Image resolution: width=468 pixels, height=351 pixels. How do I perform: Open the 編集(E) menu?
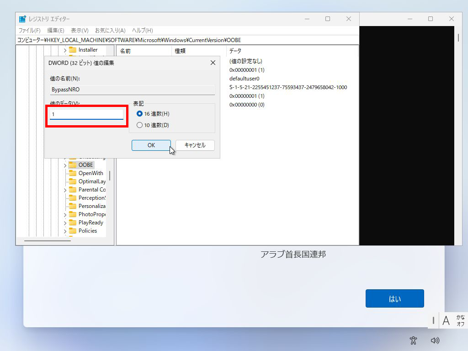pos(55,31)
